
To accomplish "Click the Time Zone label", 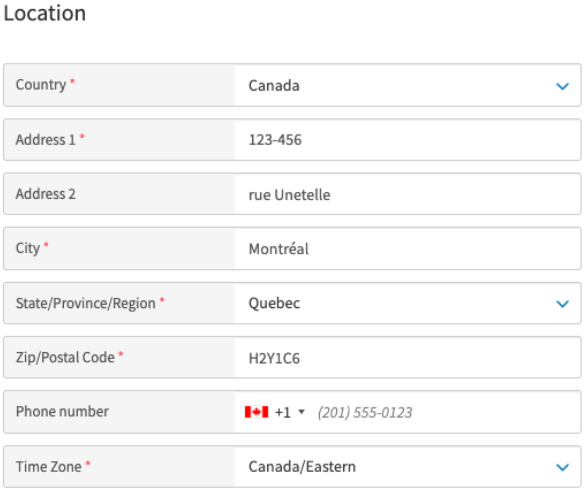I will coord(49,466).
